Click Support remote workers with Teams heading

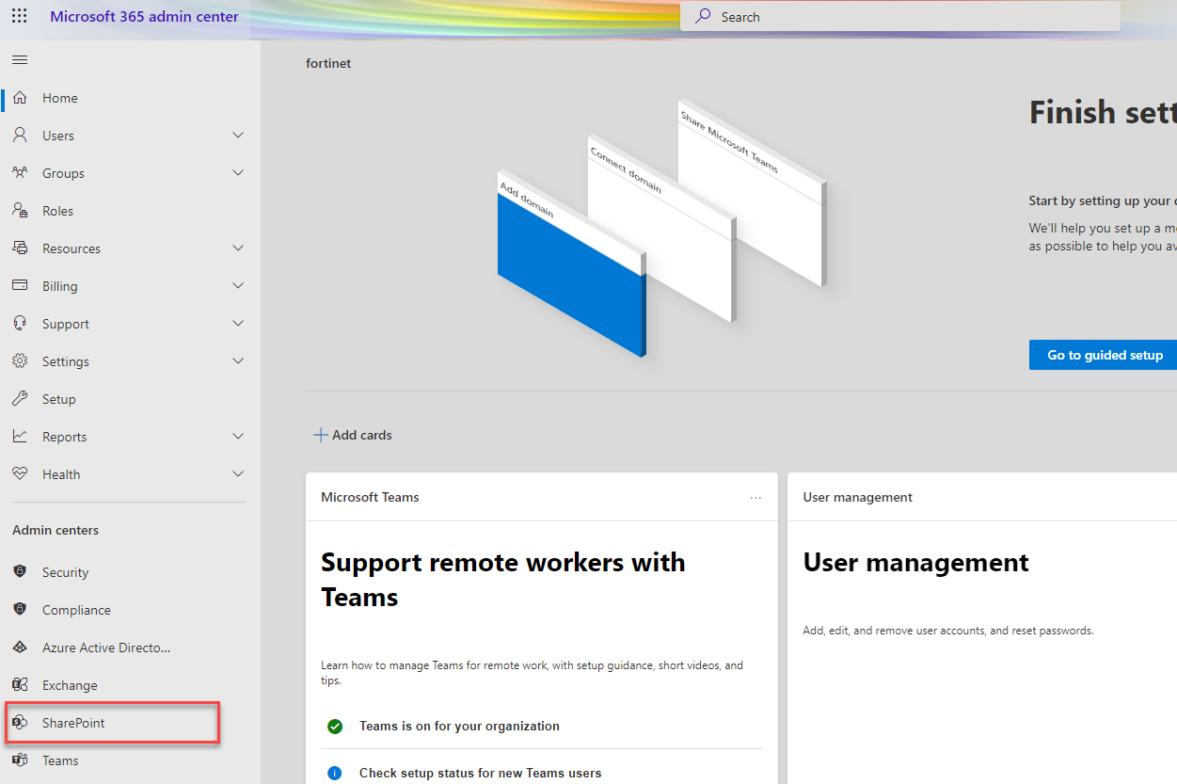coord(503,580)
